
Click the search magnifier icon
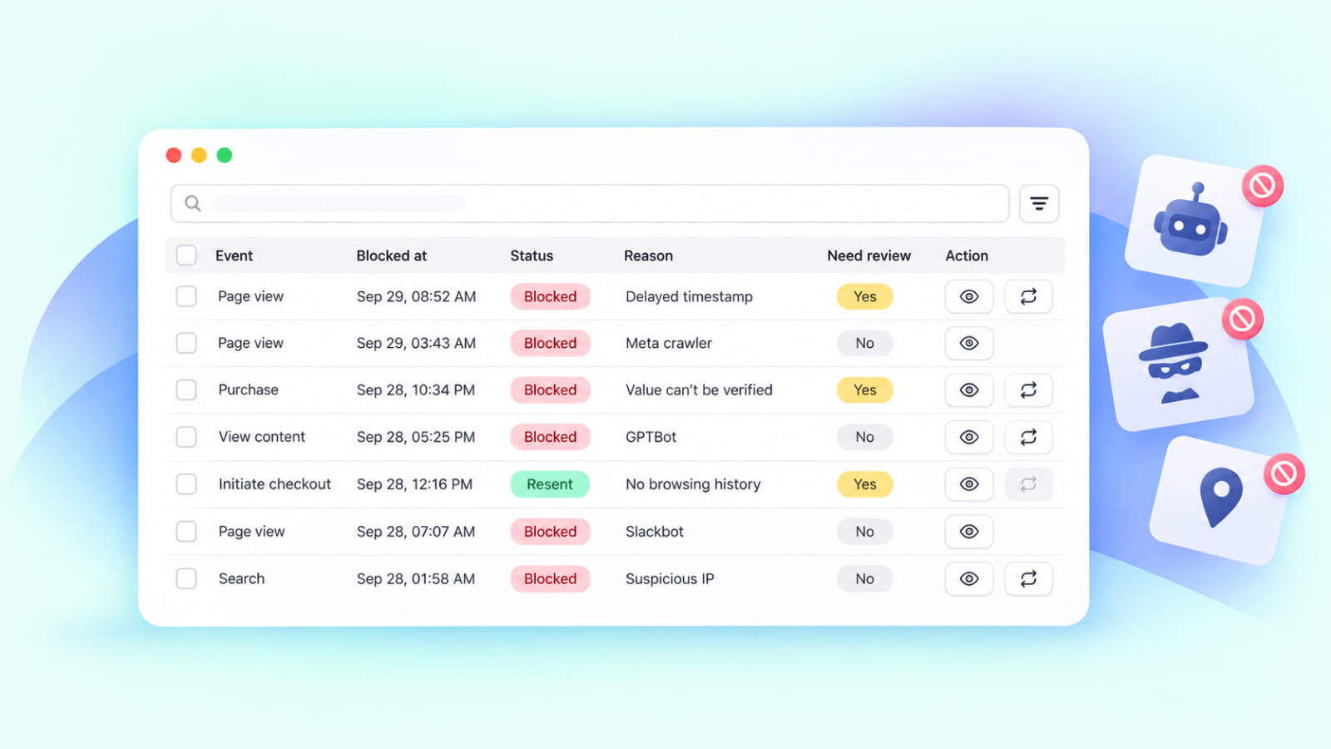[x=192, y=203]
